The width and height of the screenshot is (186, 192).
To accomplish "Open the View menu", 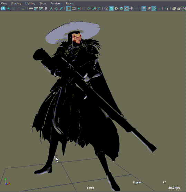I will click(x=4, y=3).
